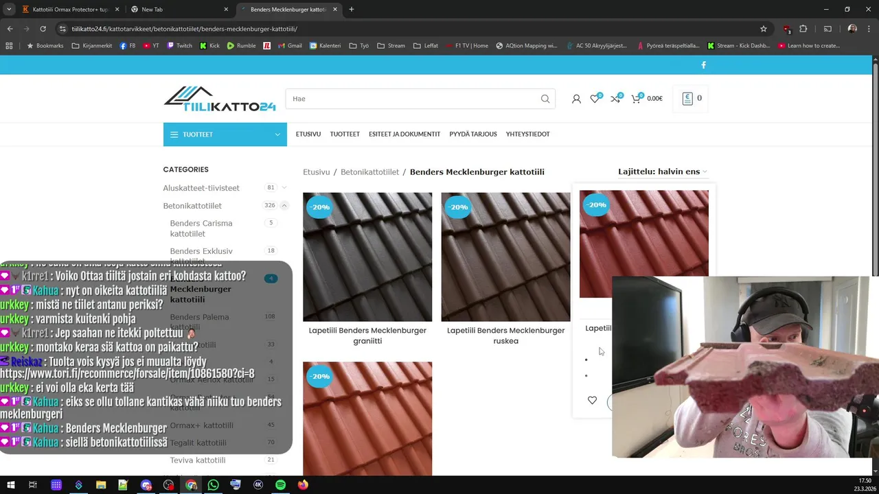Open the Gmail bookmark
The image size is (879, 494).
point(290,46)
